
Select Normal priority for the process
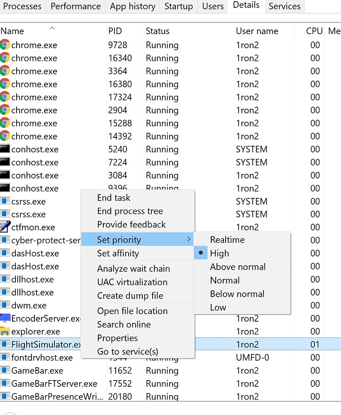(x=224, y=280)
